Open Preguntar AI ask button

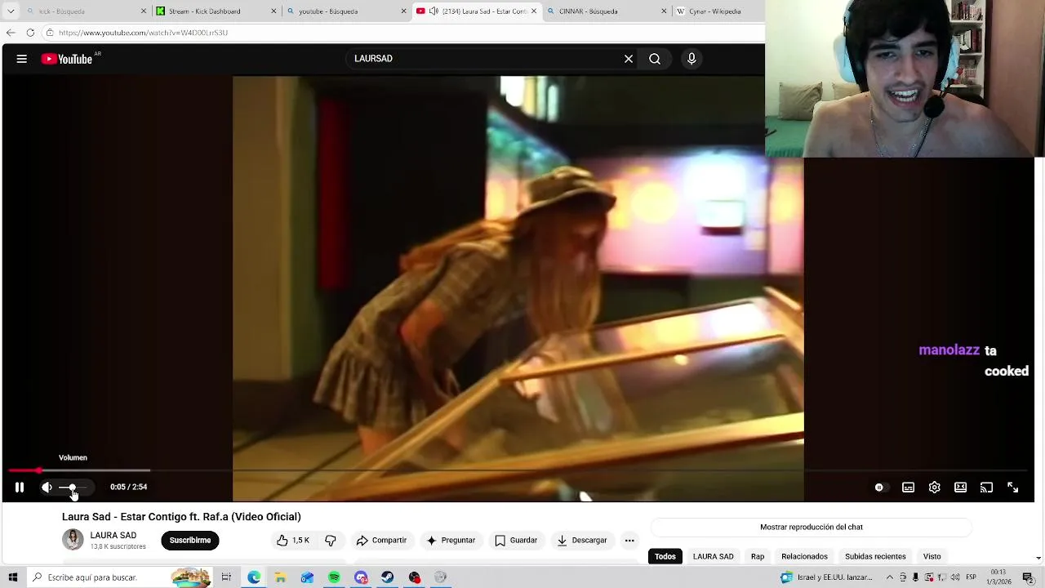click(451, 541)
